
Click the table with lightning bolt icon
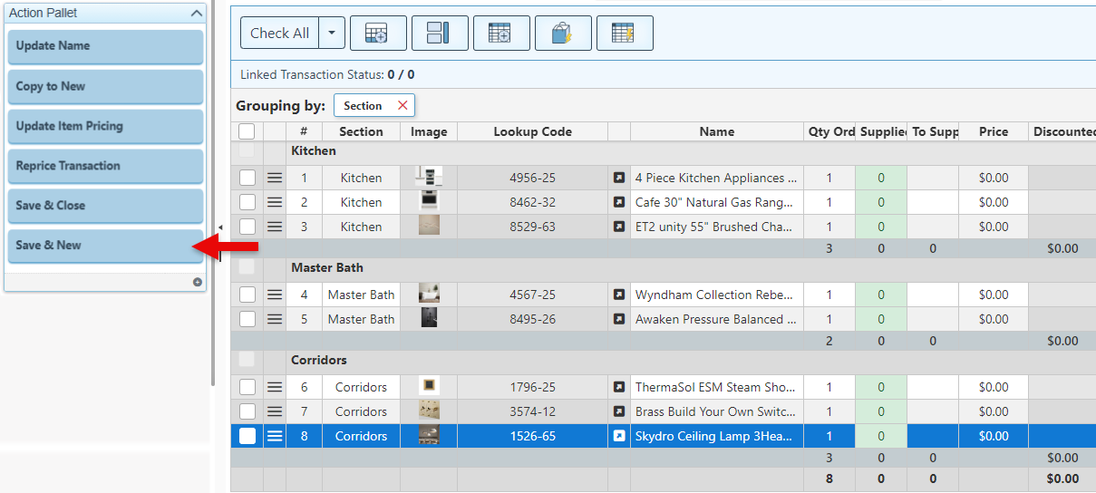click(624, 34)
